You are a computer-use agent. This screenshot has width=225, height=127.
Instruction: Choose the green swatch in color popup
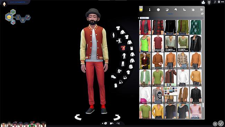point(166,88)
